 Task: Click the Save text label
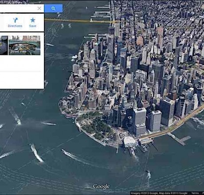[33, 26]
